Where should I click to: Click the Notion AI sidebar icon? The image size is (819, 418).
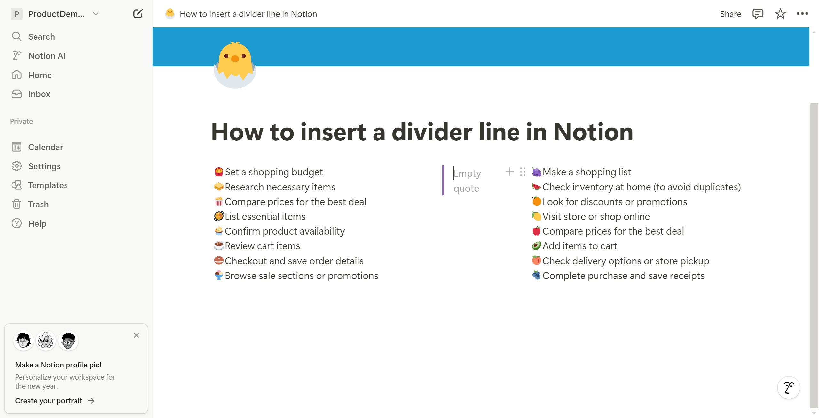[17, 56]
